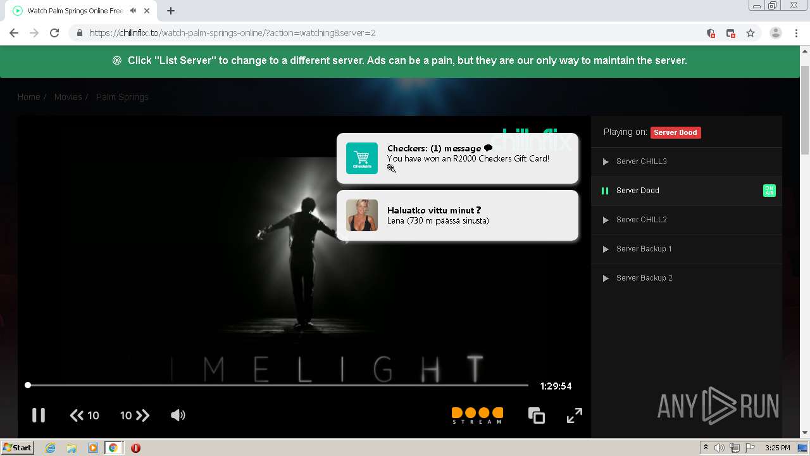810x456 pixels.
Task: Open the network tray icon
Action: coord(734,448)
